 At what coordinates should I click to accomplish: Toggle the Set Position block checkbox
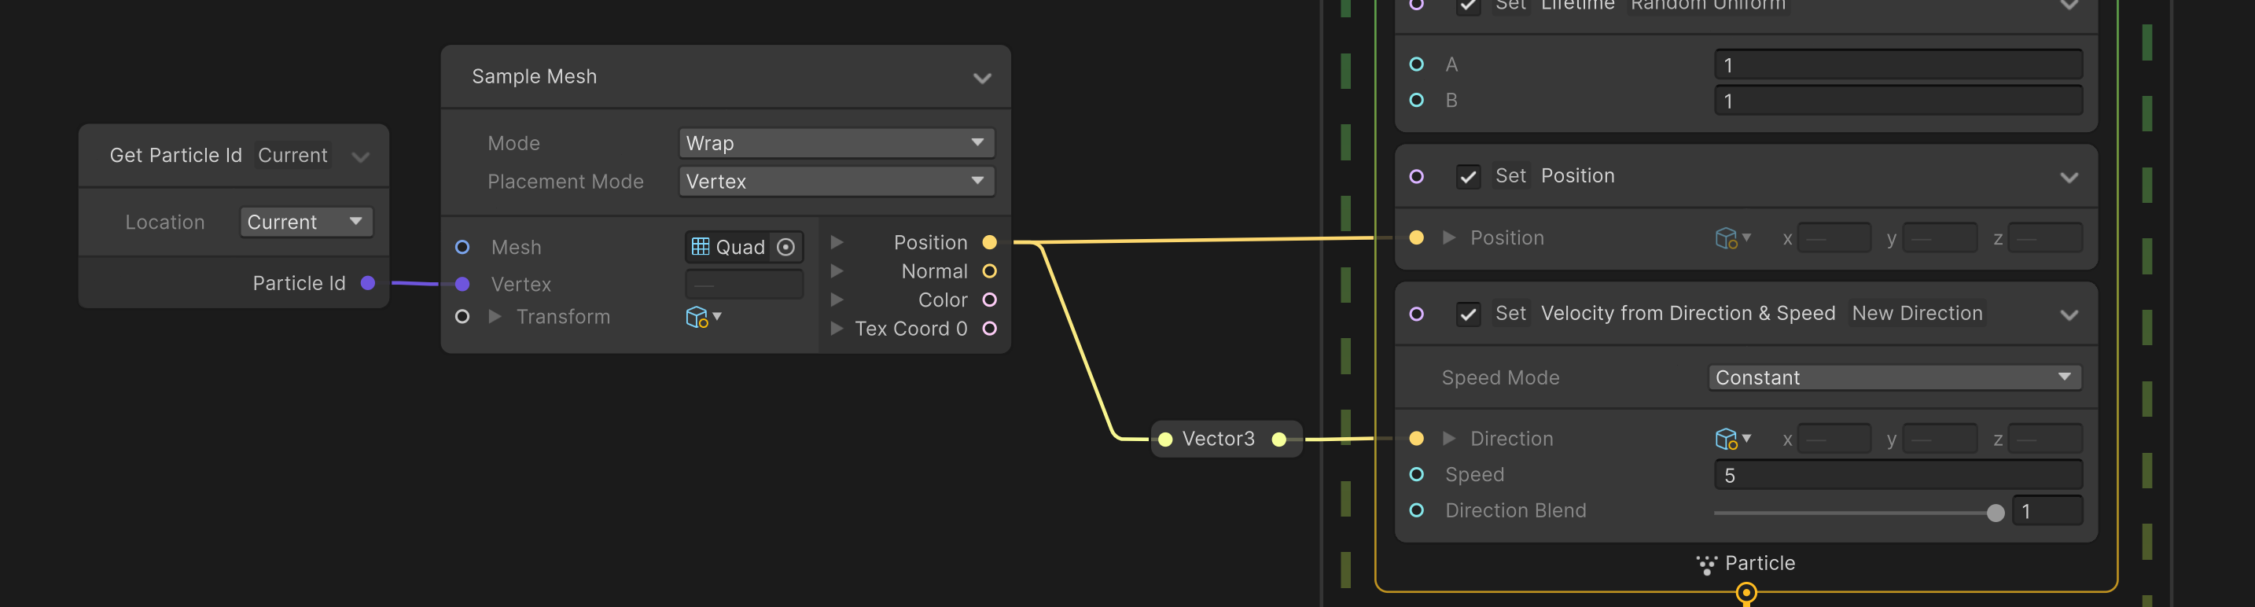[1468, 177]
